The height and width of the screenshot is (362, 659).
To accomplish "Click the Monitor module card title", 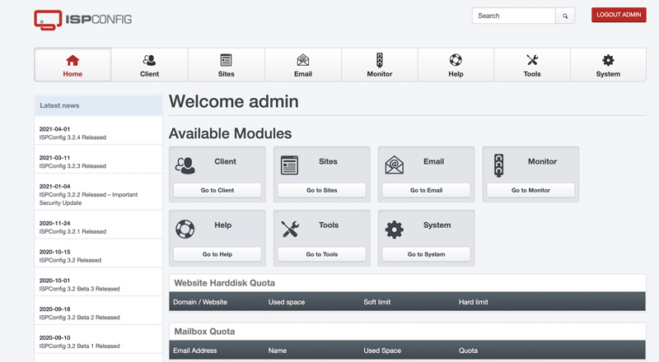I will point(543,162).
